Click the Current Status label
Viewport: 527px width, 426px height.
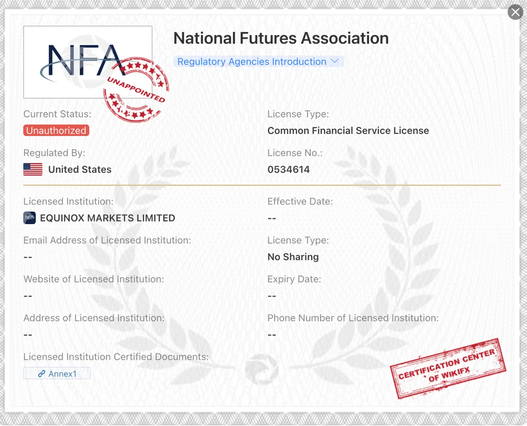pyautogui.click(x=57, y=114)
